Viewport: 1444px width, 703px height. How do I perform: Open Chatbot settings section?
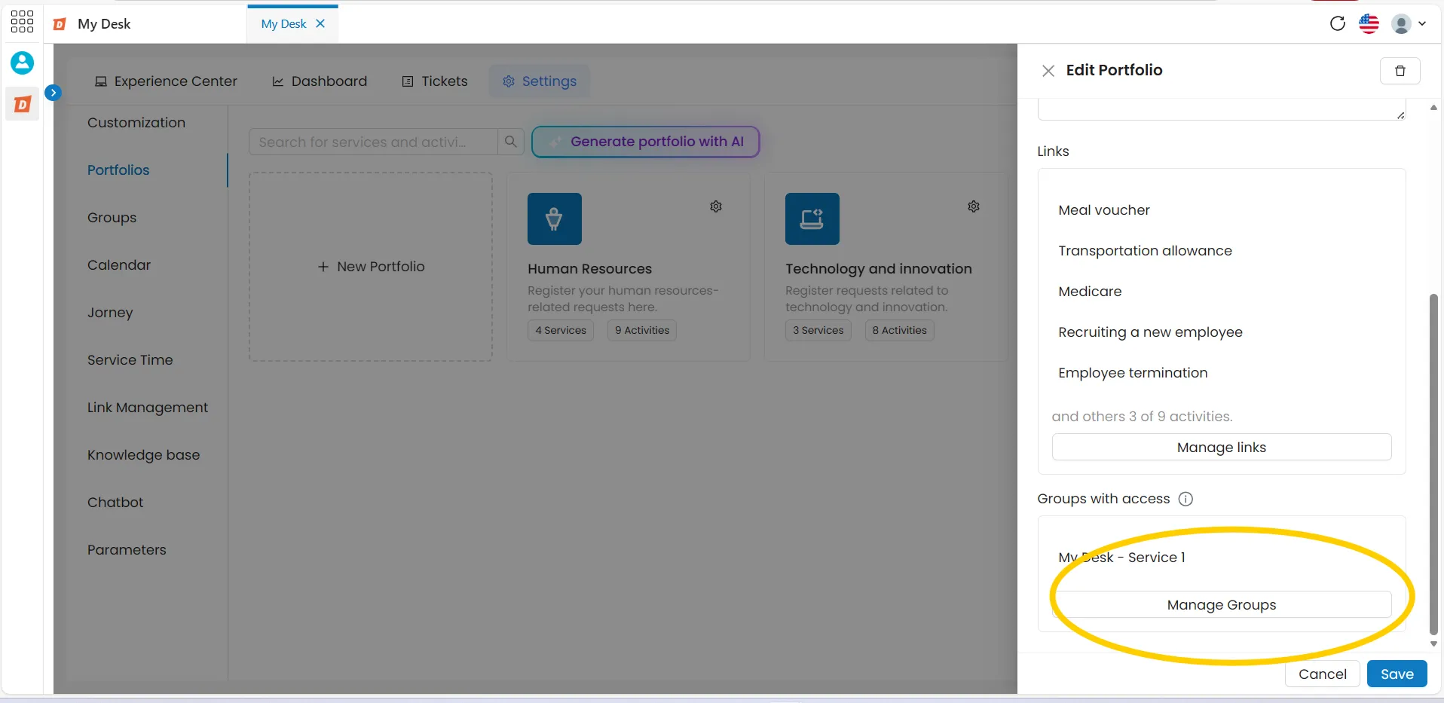pos(115,503)
